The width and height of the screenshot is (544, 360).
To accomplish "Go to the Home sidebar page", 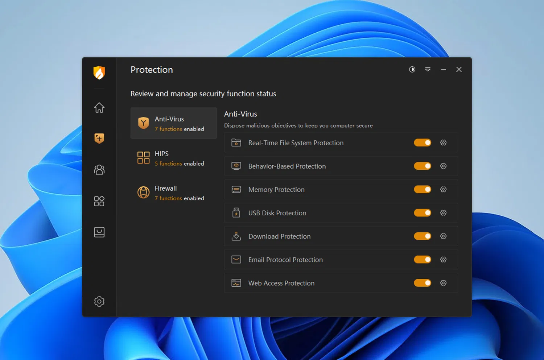I will 99,108.
